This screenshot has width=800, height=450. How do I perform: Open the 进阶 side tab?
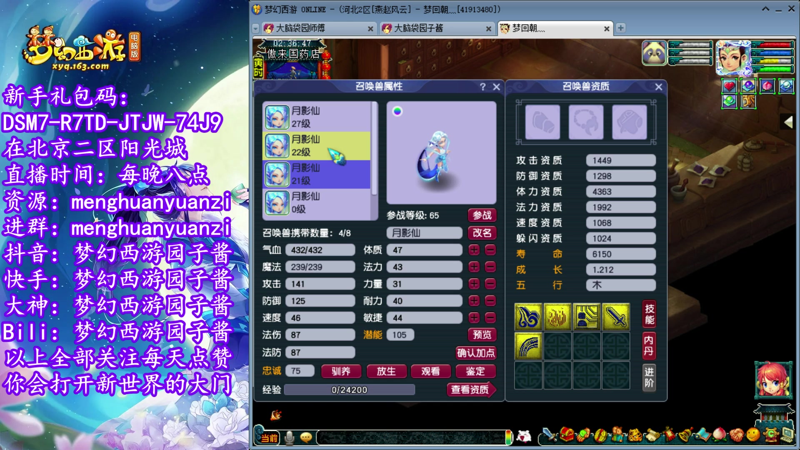(649, 377)
